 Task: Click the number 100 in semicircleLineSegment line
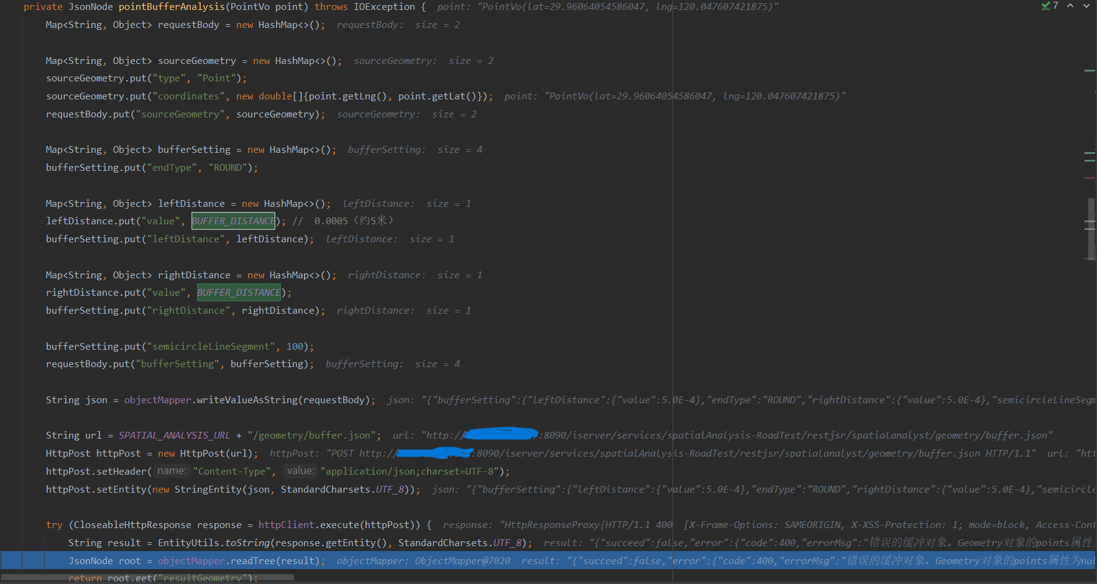[295, 347]
